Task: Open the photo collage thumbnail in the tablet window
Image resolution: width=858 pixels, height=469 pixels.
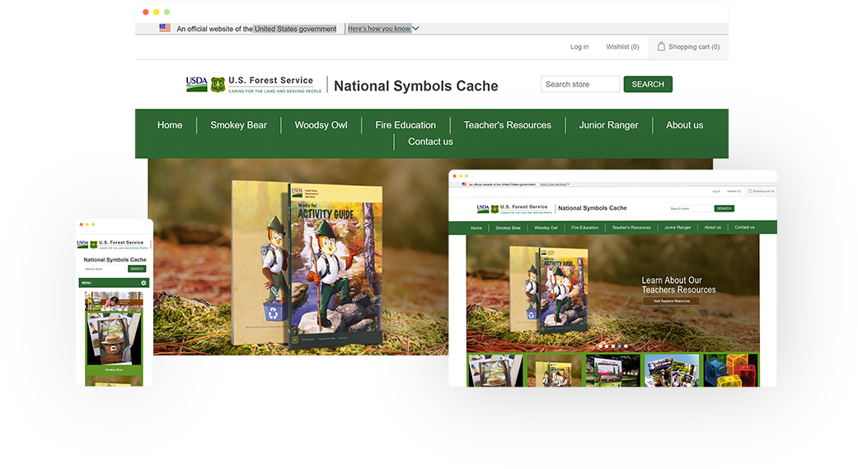Action: [672, 370]
